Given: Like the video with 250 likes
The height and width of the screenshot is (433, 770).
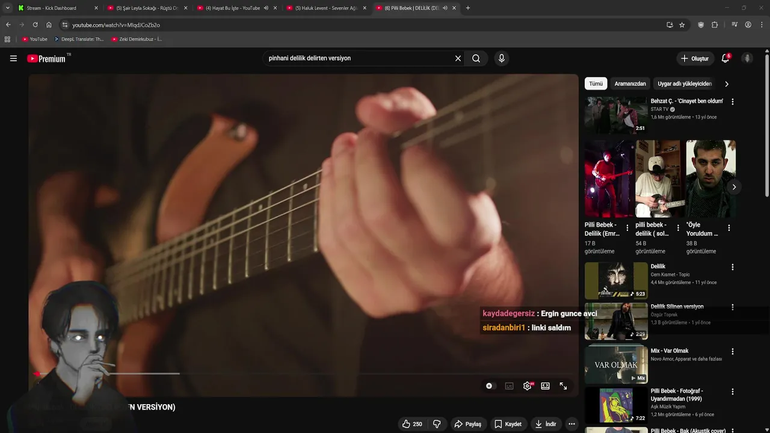Looking at the screenshot, I should 412,424.
